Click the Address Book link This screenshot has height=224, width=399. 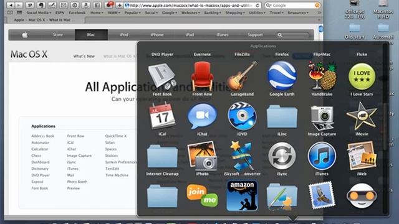point(43,136)
